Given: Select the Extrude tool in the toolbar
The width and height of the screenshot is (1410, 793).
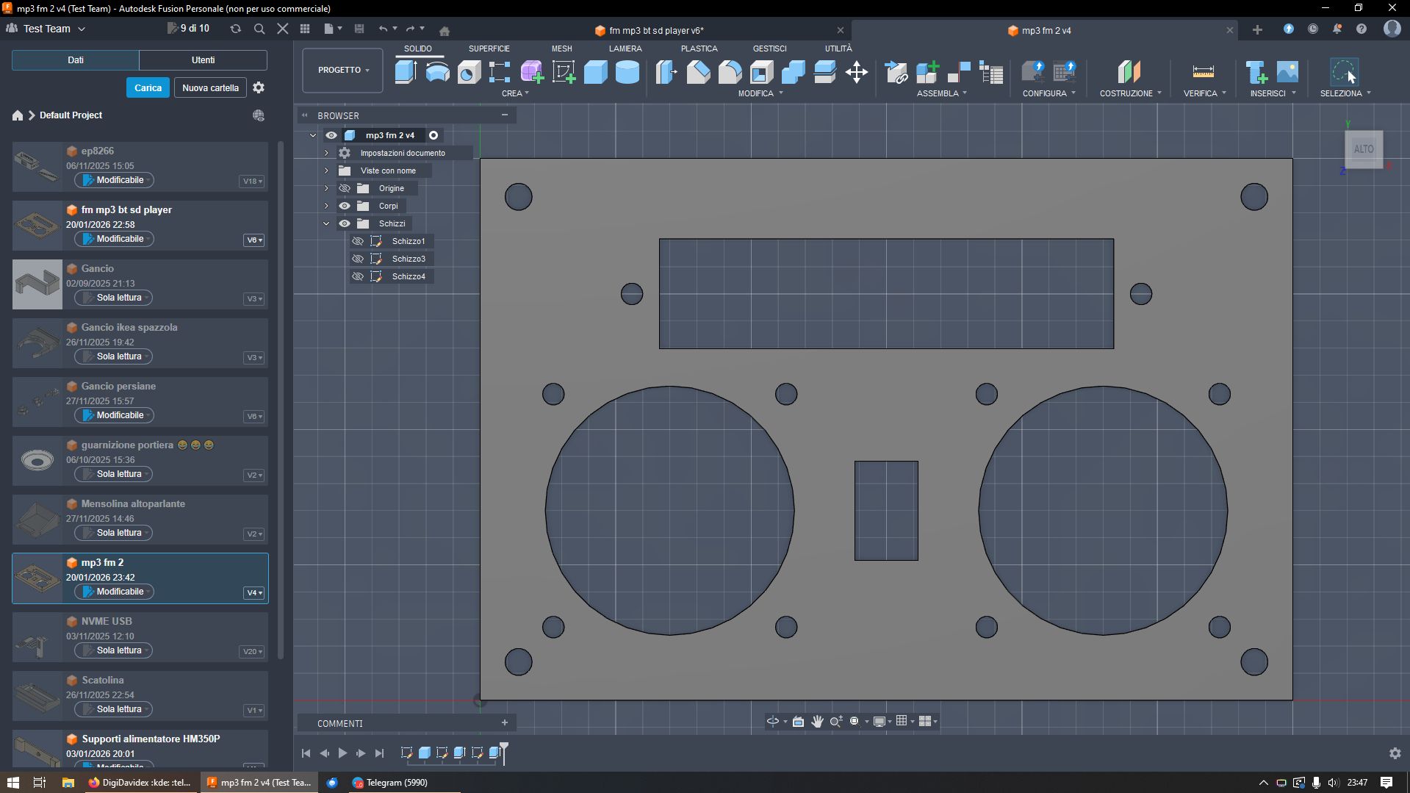Looking at the screenshot, I should 406,72.
